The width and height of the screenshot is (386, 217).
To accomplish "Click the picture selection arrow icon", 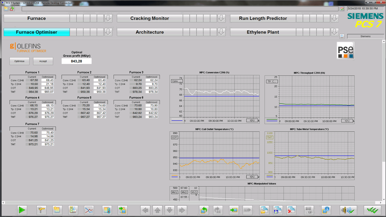I will [x=122, y=210].
